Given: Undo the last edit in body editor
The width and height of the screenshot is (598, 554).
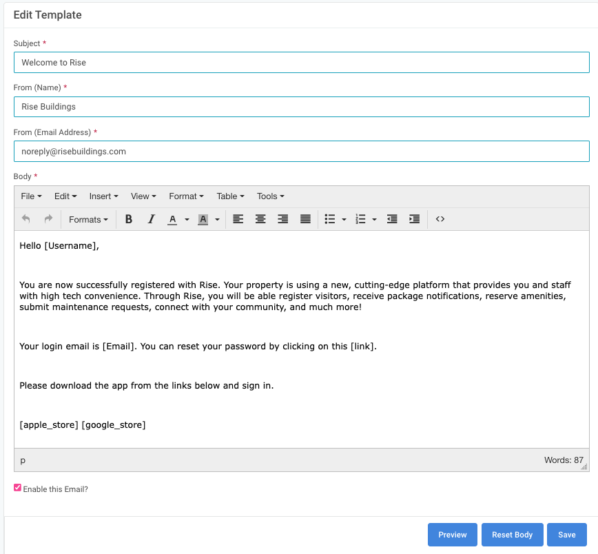Looking at the screenshot, I should click(x=26, y=219).
